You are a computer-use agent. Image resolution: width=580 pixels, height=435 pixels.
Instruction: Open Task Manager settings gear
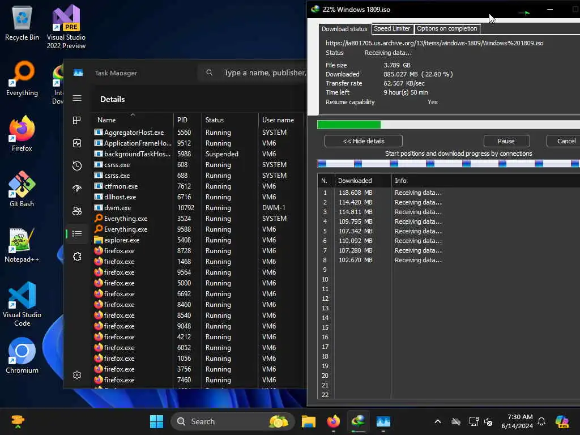click(77, 375)
